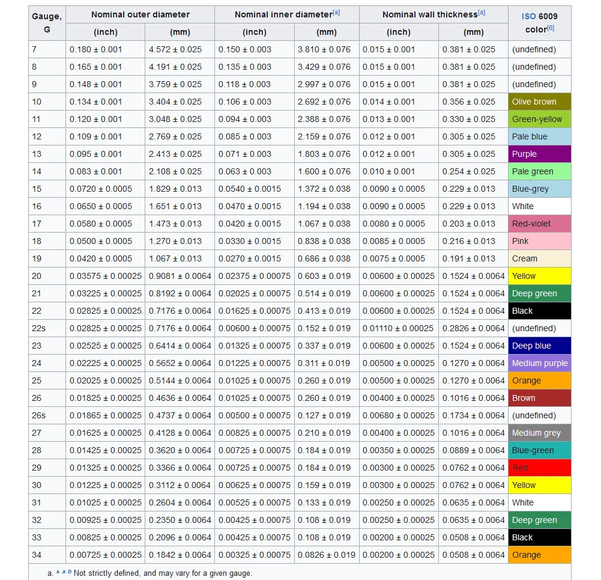Click the '0.0085 ± 0.0005' cell
Viewport: 601px width, 580px height.
coord(399,241)
